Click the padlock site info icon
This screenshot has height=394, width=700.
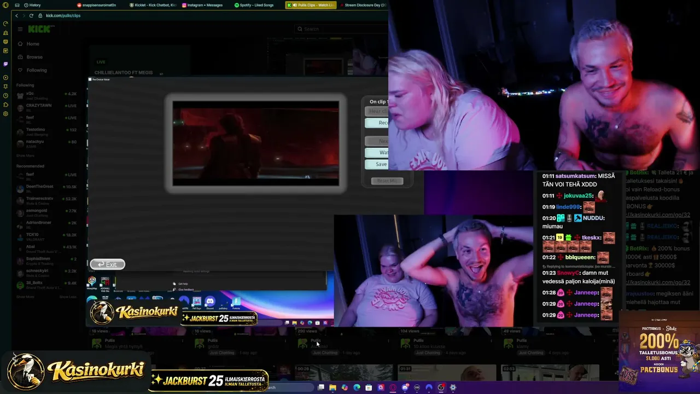pos(40,15)
